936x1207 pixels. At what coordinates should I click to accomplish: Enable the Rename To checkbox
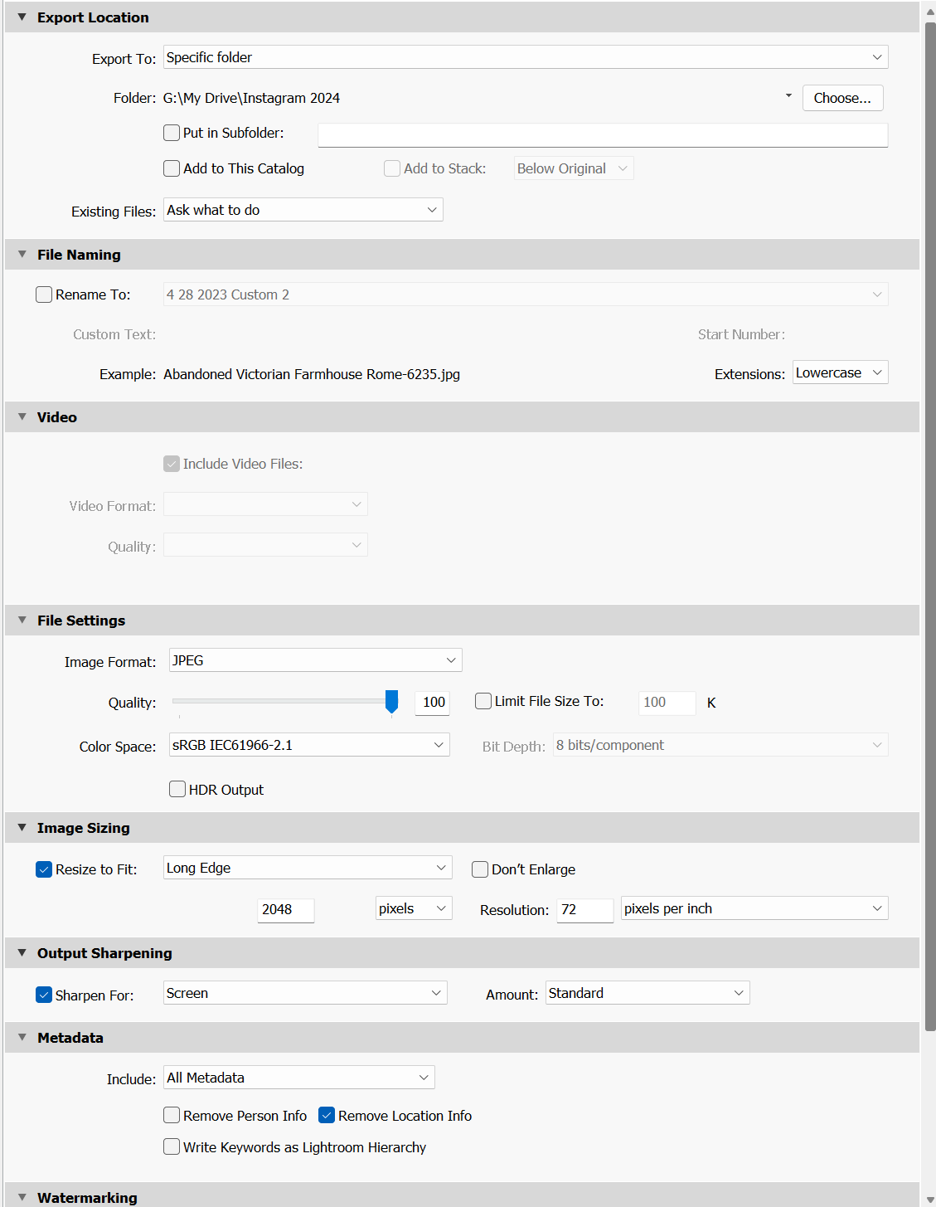(x=44, y=294)
